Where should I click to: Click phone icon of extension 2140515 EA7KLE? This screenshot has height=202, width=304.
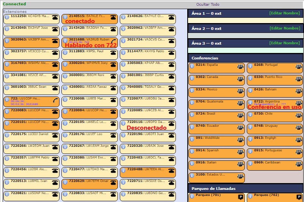tap(113, 17)
